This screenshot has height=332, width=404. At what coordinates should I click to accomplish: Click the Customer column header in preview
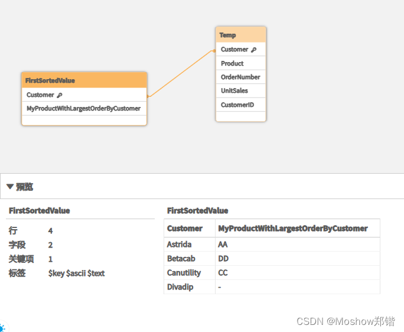[x=190, y=228]
